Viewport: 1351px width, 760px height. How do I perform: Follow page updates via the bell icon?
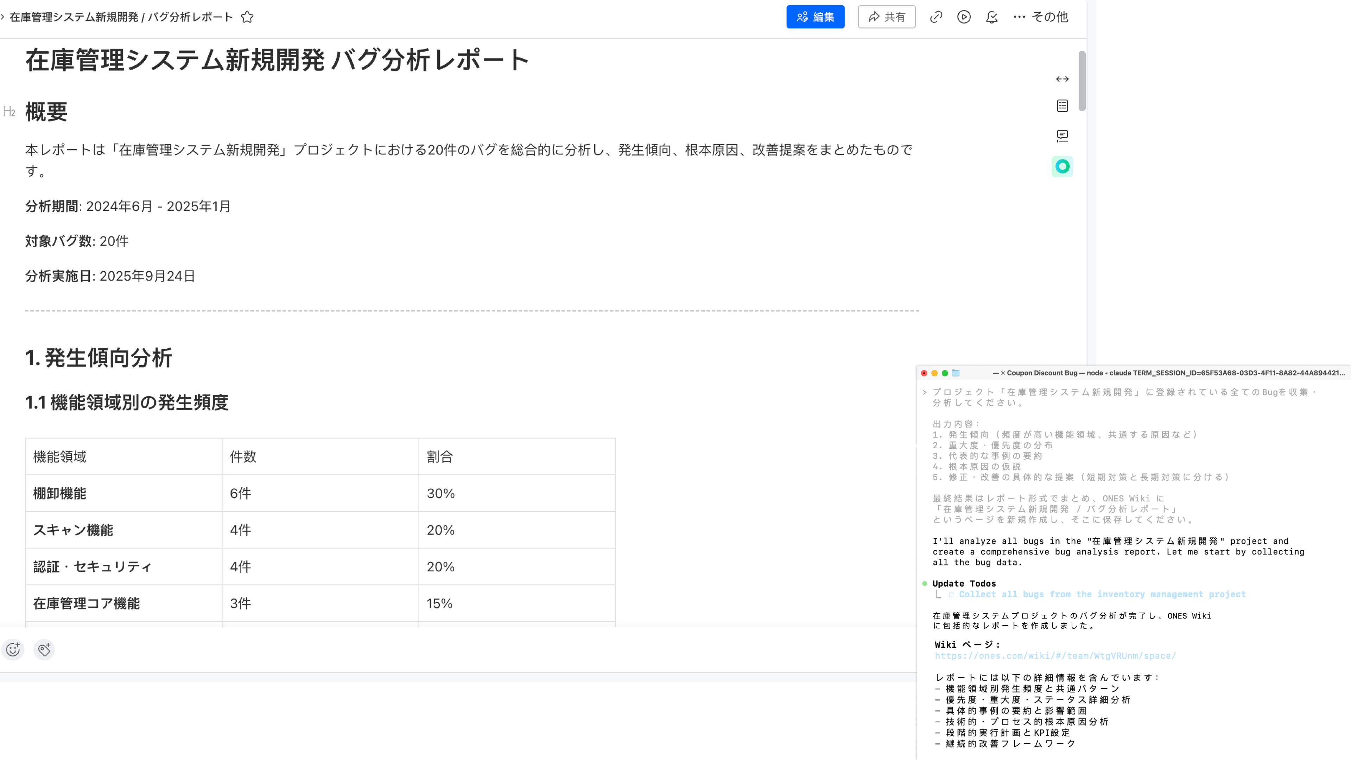point(992,17)
